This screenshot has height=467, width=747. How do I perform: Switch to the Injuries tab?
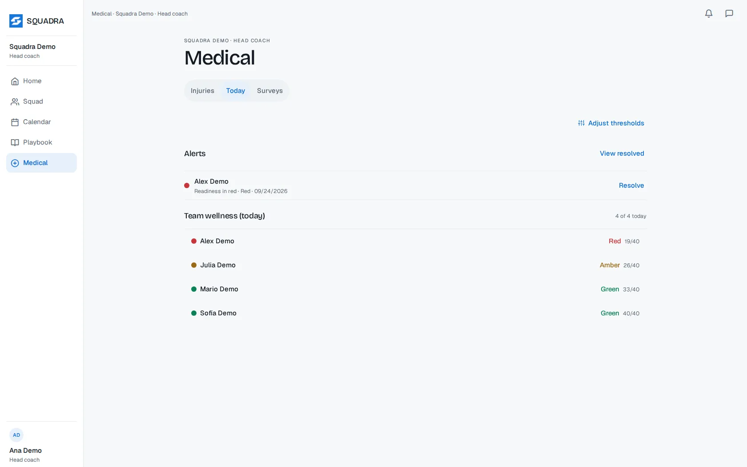[x=202, y=91]
